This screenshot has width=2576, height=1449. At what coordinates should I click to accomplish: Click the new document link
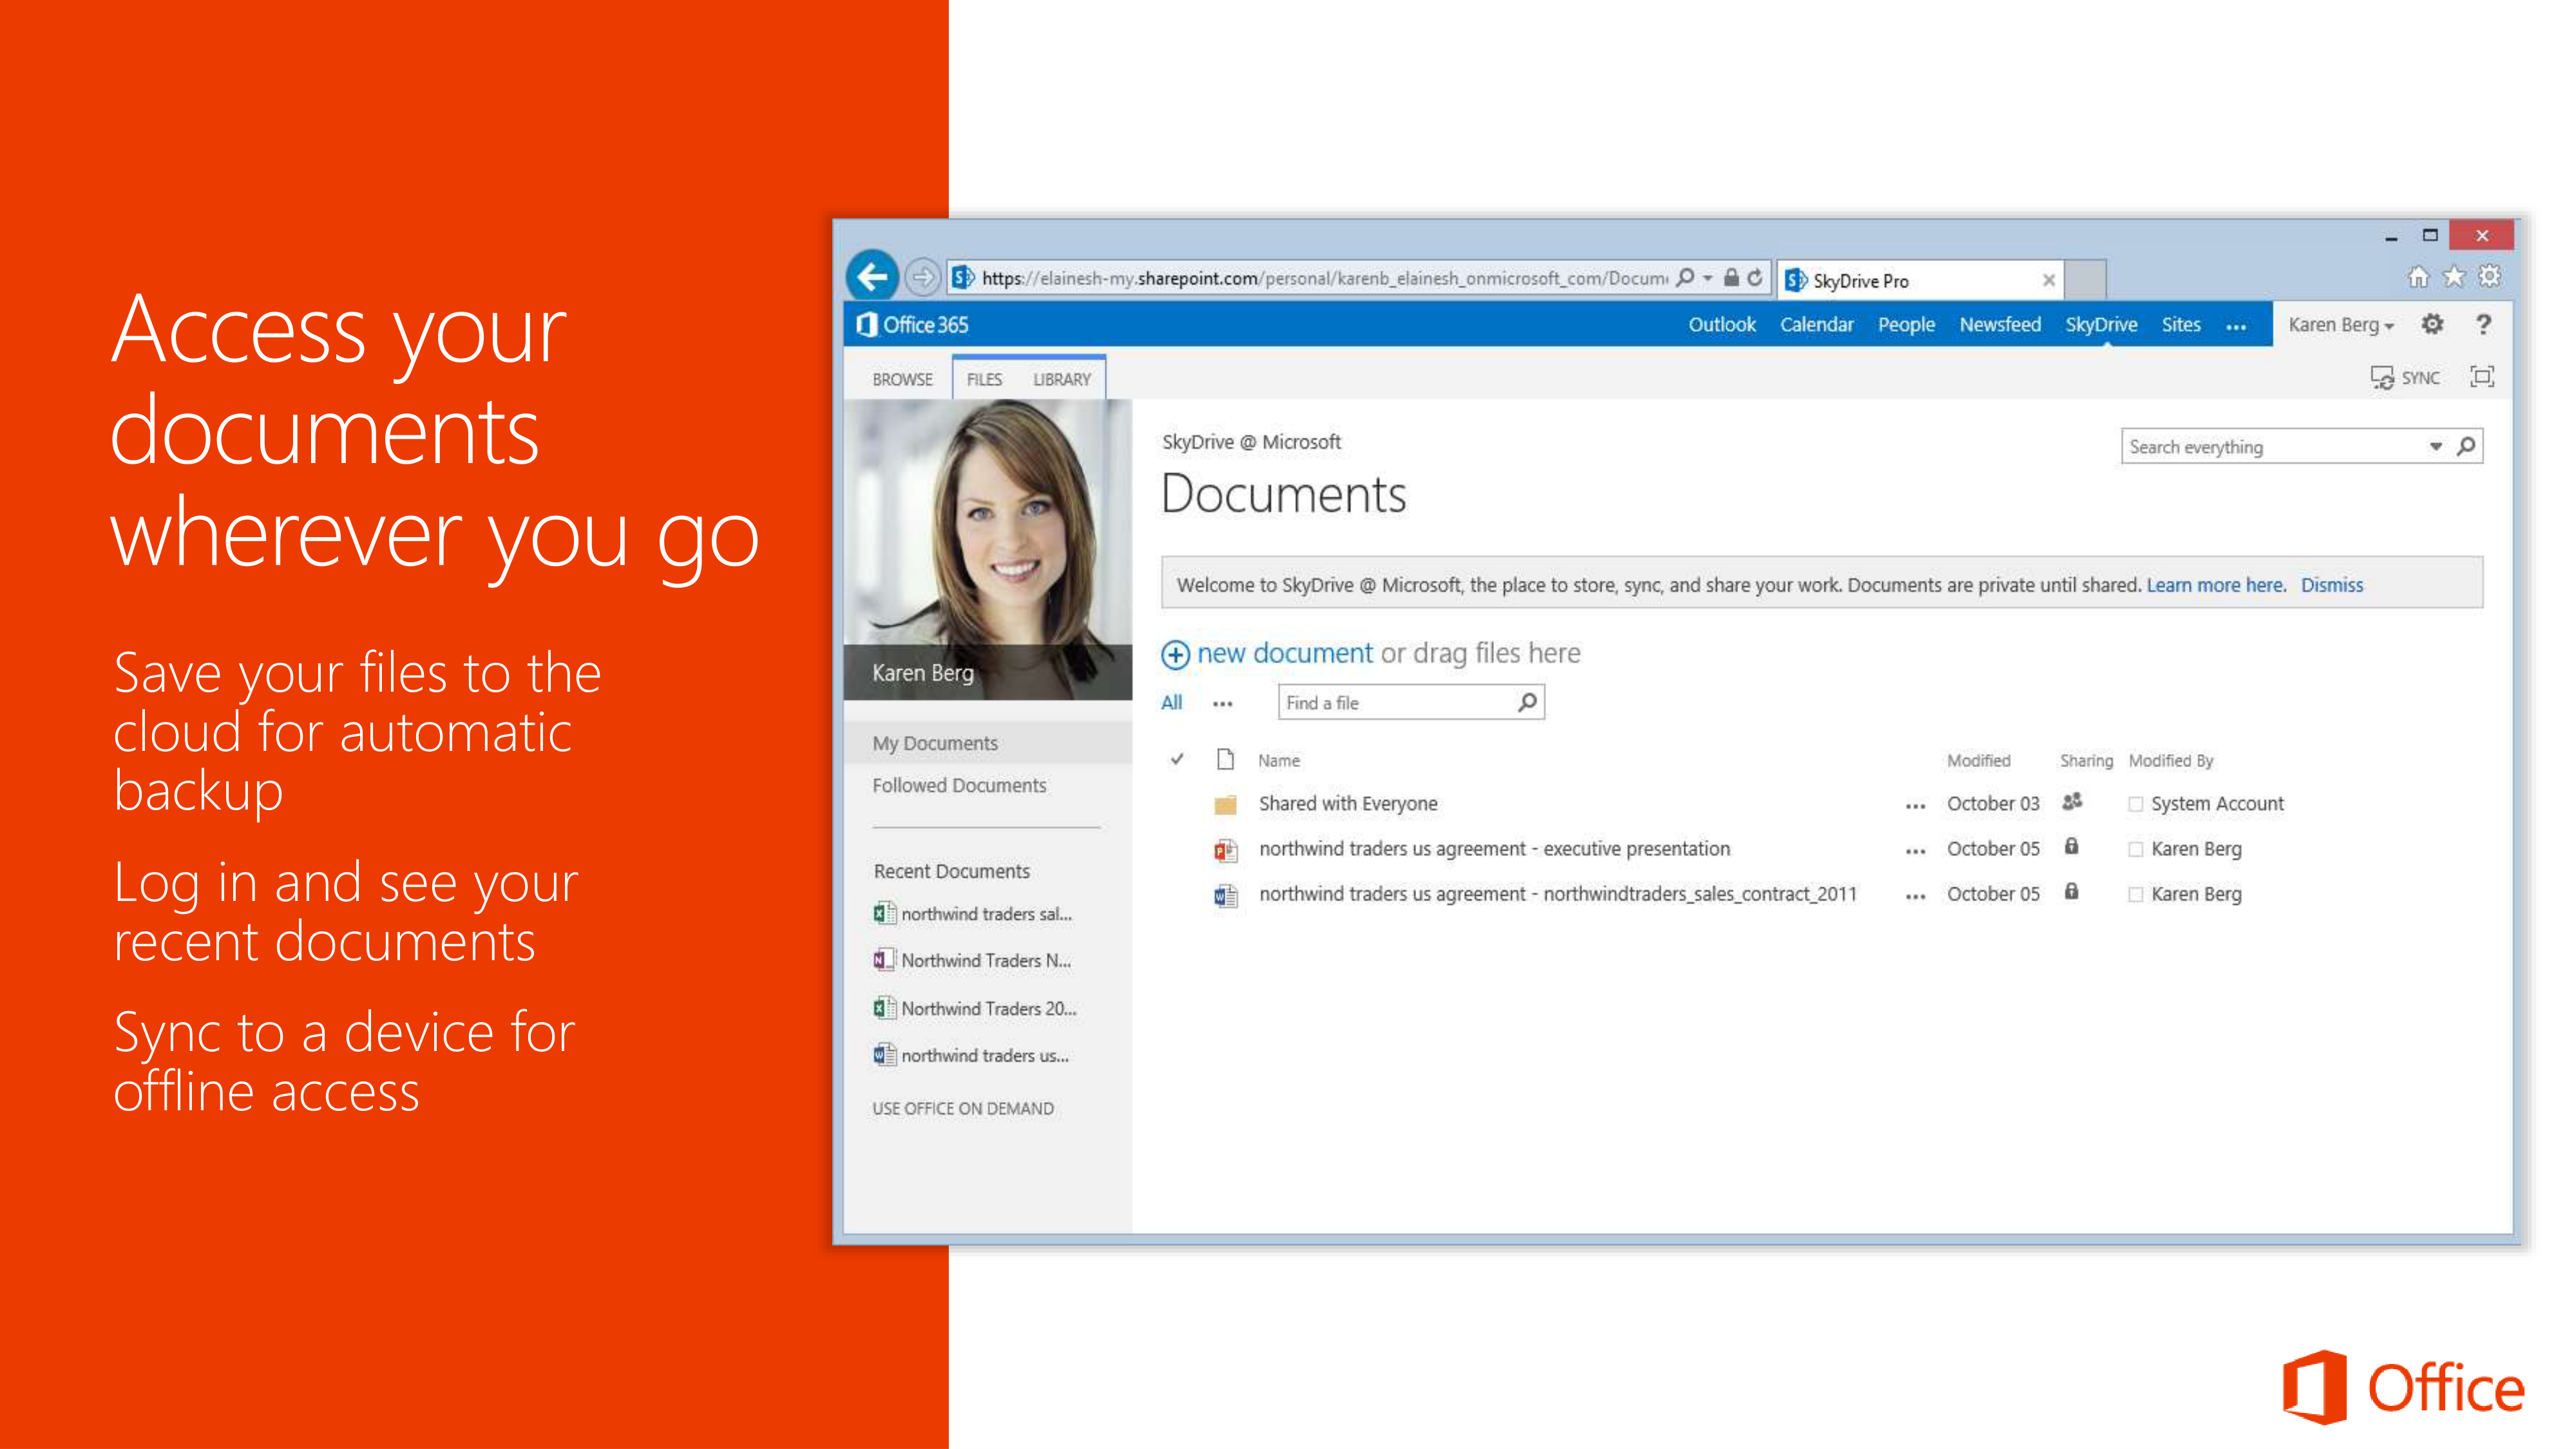[1285, 653]
